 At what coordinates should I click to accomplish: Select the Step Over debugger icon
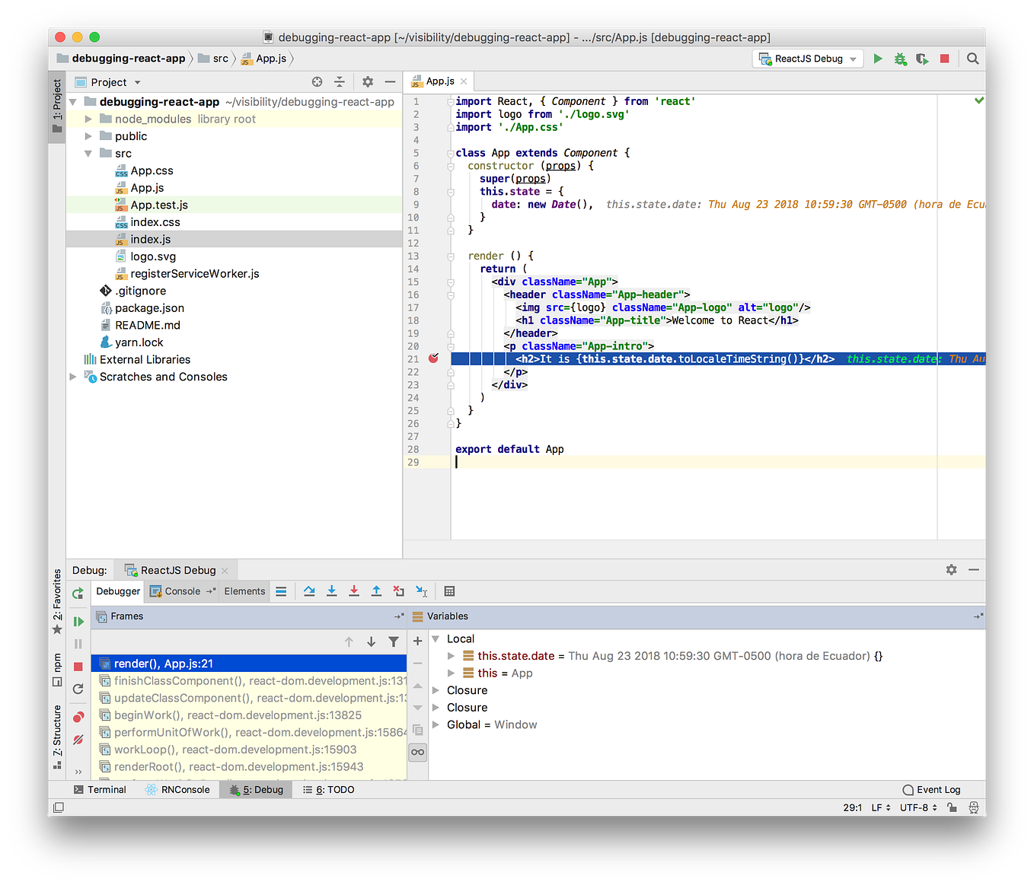309,591
